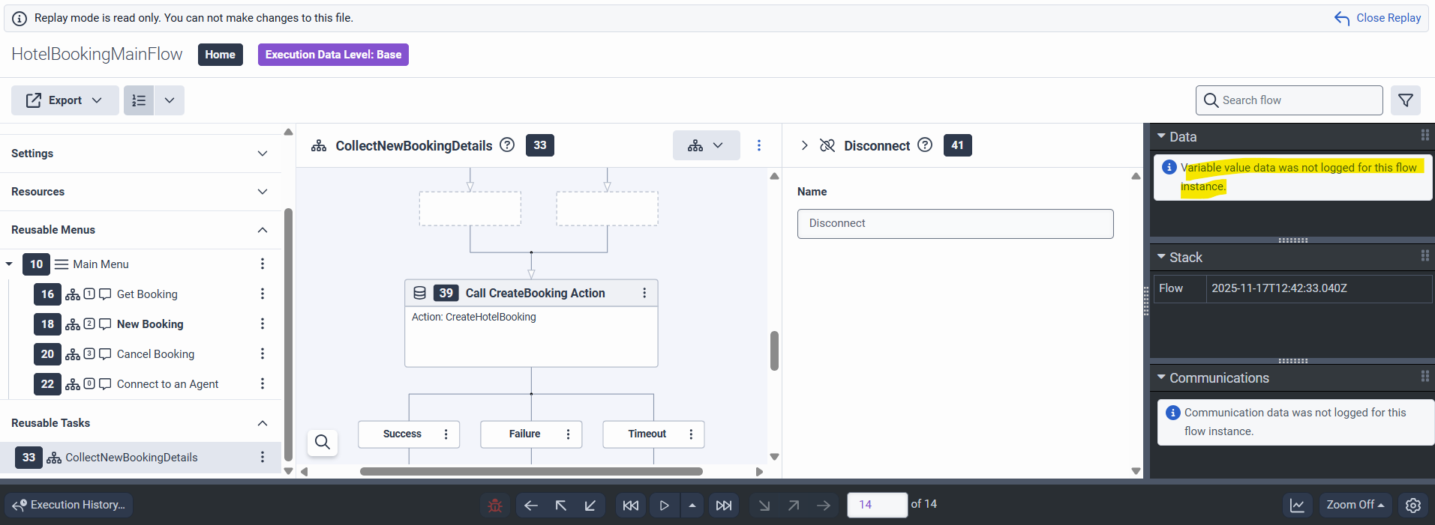Open Get Booking more options
The height and width of the screenshot is (525, 1435).
[x=263, y=294]
